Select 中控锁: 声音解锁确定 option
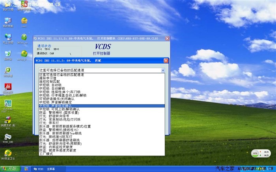276x172 pixels. pyautogui.click(x=102, y=102)
